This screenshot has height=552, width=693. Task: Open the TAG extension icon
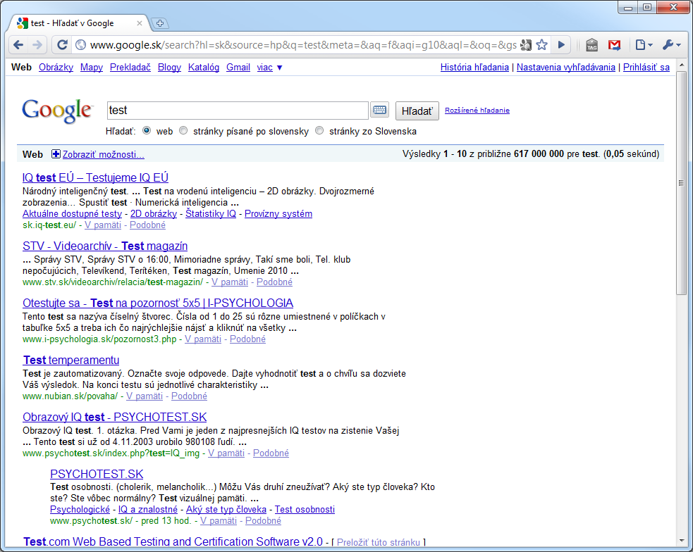coord(591,44)
